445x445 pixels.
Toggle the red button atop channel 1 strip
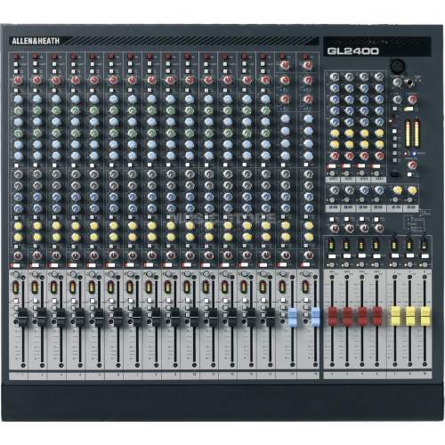tap(16, 56)
